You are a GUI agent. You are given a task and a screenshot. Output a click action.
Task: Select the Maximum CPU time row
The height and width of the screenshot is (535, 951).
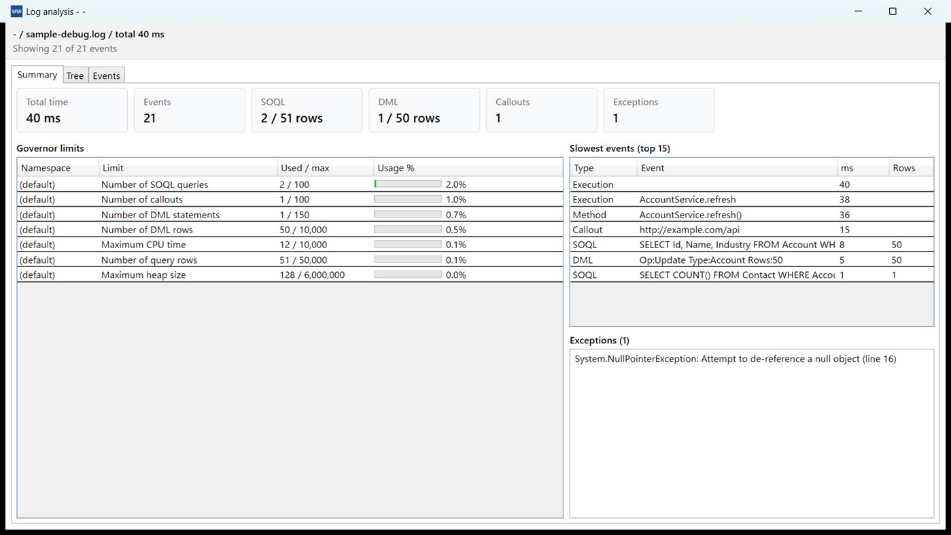coord(290,245)
